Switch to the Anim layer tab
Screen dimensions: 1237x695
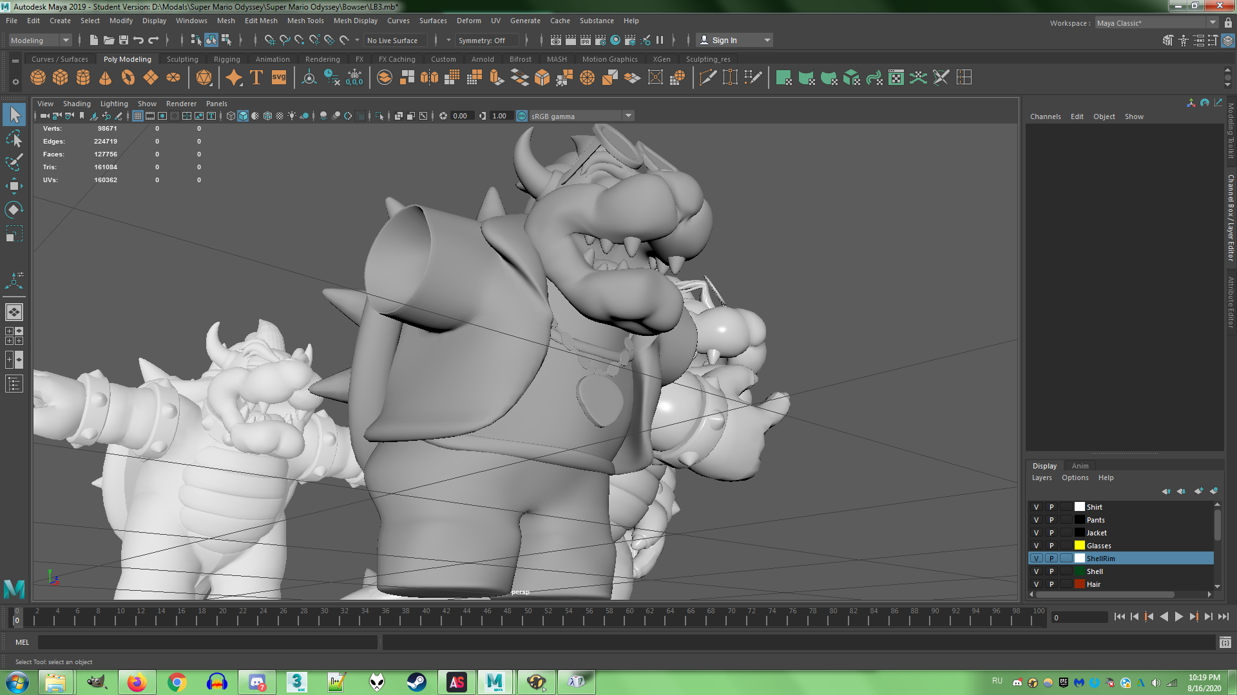click(1080, 466)
